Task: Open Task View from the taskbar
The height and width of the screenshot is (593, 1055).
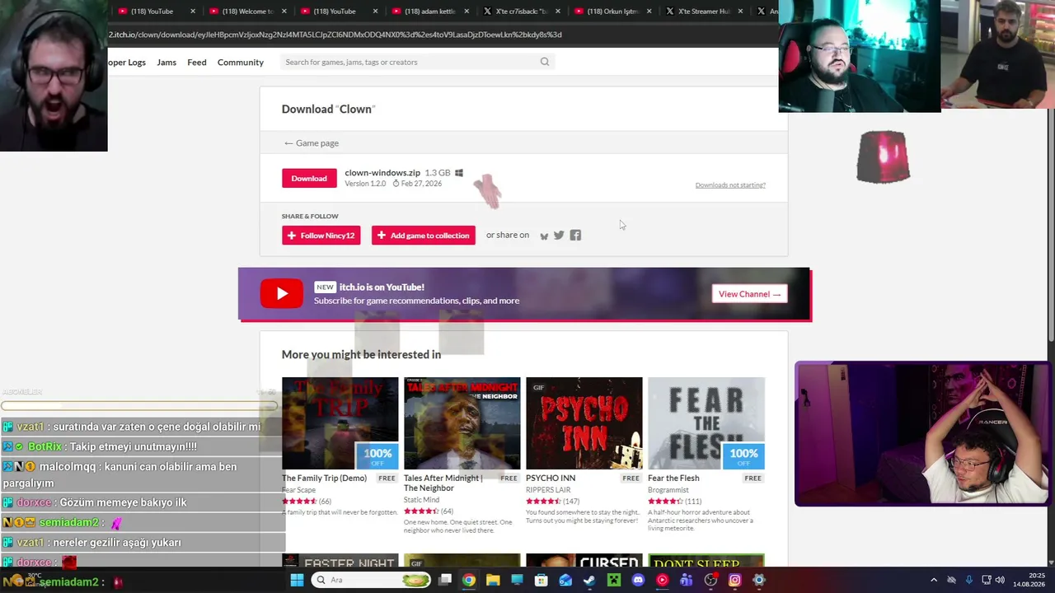Action: 445,580
